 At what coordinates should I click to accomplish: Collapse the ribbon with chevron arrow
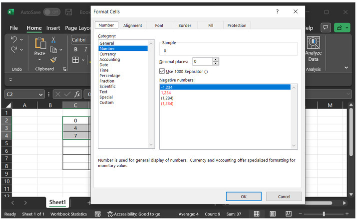coord(347,67)
